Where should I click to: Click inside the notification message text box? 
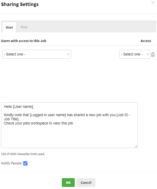(69, 135)
